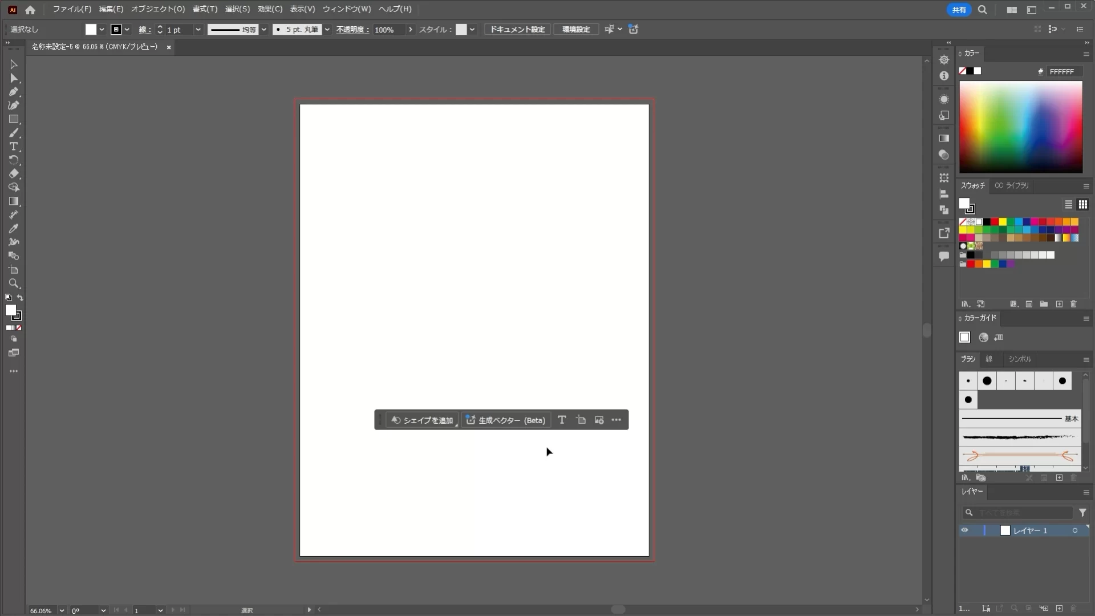
Task: Click target circle of レイヤー 1
Action: (1075, 530)
